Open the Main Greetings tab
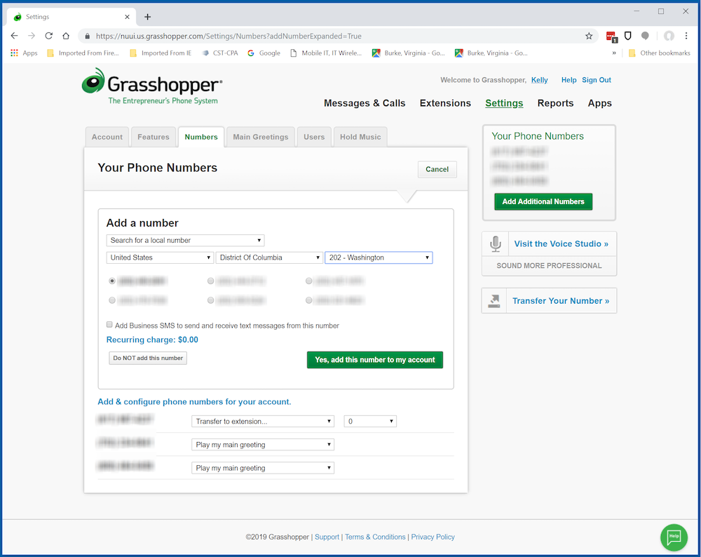Viewport: 701px width, 557px height. point(261,137)
